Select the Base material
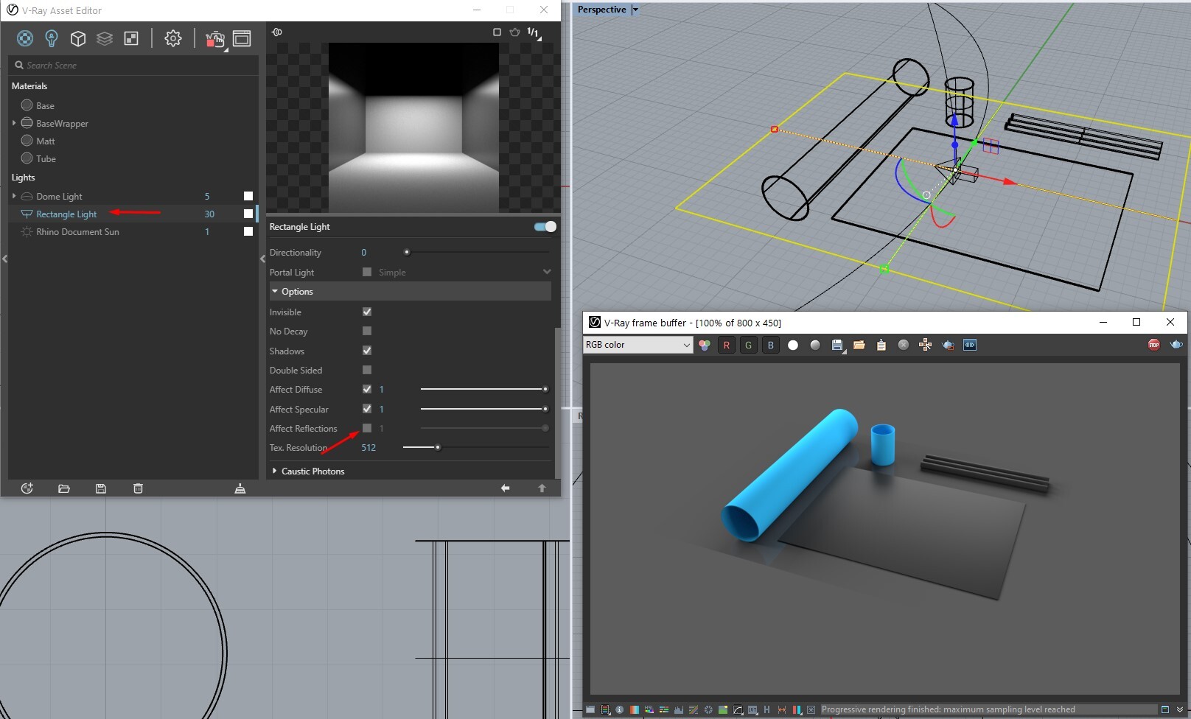This screenshot has height=719, width=1191. point(45,105)
